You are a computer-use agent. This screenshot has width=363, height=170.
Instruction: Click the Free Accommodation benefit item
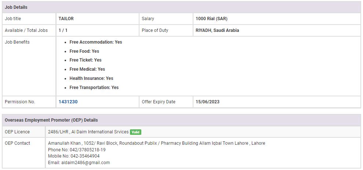click(x=95, y=42)
